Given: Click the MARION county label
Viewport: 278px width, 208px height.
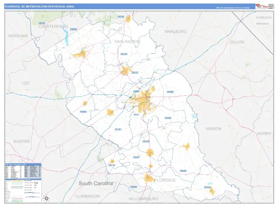Looking at the screenshot, I should tap(213, 129).
